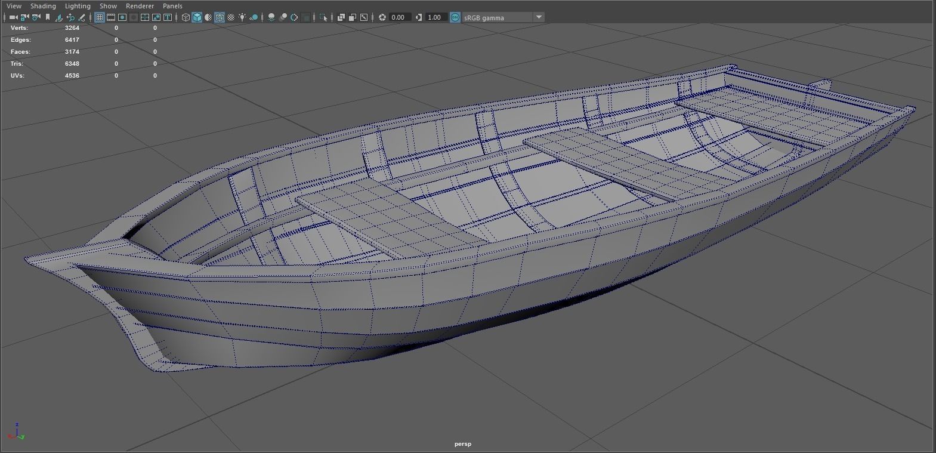936x453 pixels.
Task: Click X-Ray Active Components icon
Action: point(352,17)
